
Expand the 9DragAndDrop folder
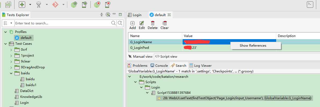(x=11, y=68)
